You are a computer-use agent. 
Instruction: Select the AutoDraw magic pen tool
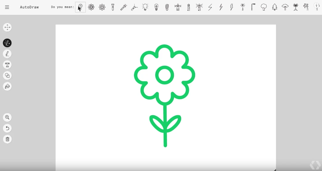tap(7, 43)
